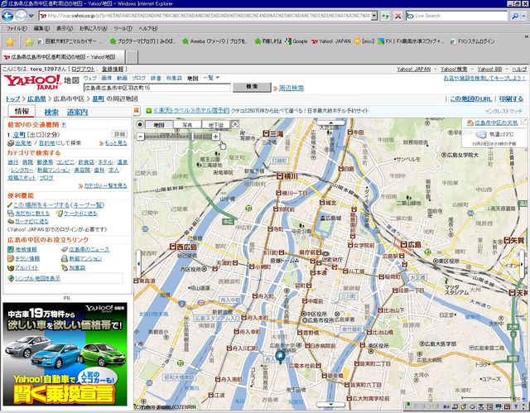Open the 知恵袋 link in sidebar

click(x=77, y=268)
